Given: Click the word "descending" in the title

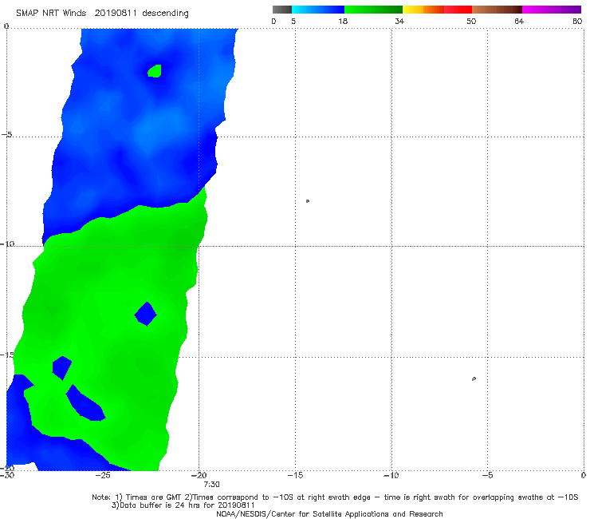Looking at the screenshot, I should click(166, 14).
